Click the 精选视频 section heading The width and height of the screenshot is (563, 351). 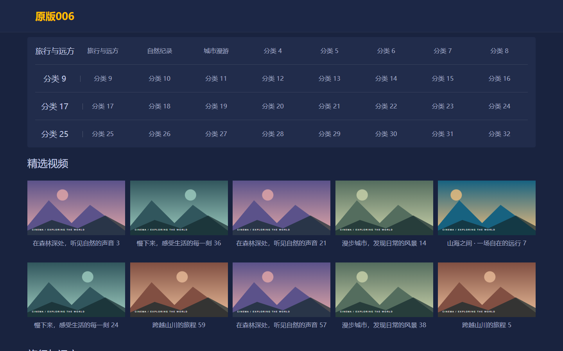[x=48, y=164]
